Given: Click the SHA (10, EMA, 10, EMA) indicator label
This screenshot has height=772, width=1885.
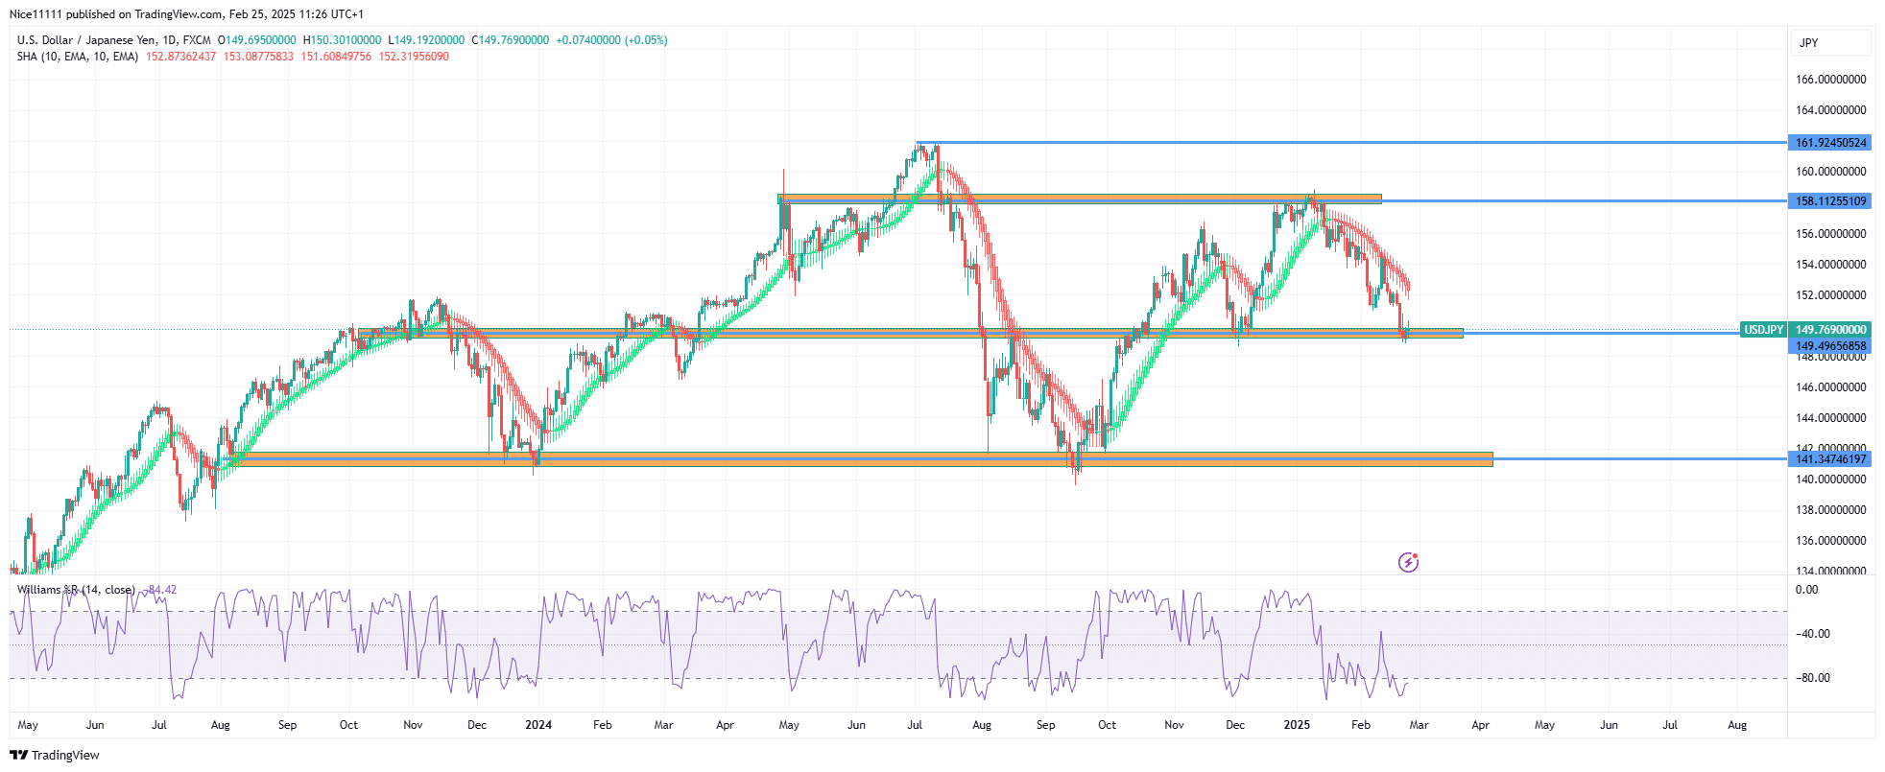Looking at the screenshot, I should (x=78, y=57).
